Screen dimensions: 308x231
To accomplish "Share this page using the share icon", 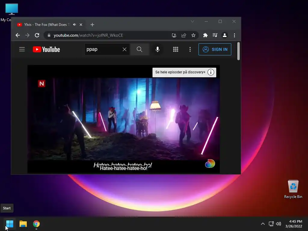I will tap(184, 35).
